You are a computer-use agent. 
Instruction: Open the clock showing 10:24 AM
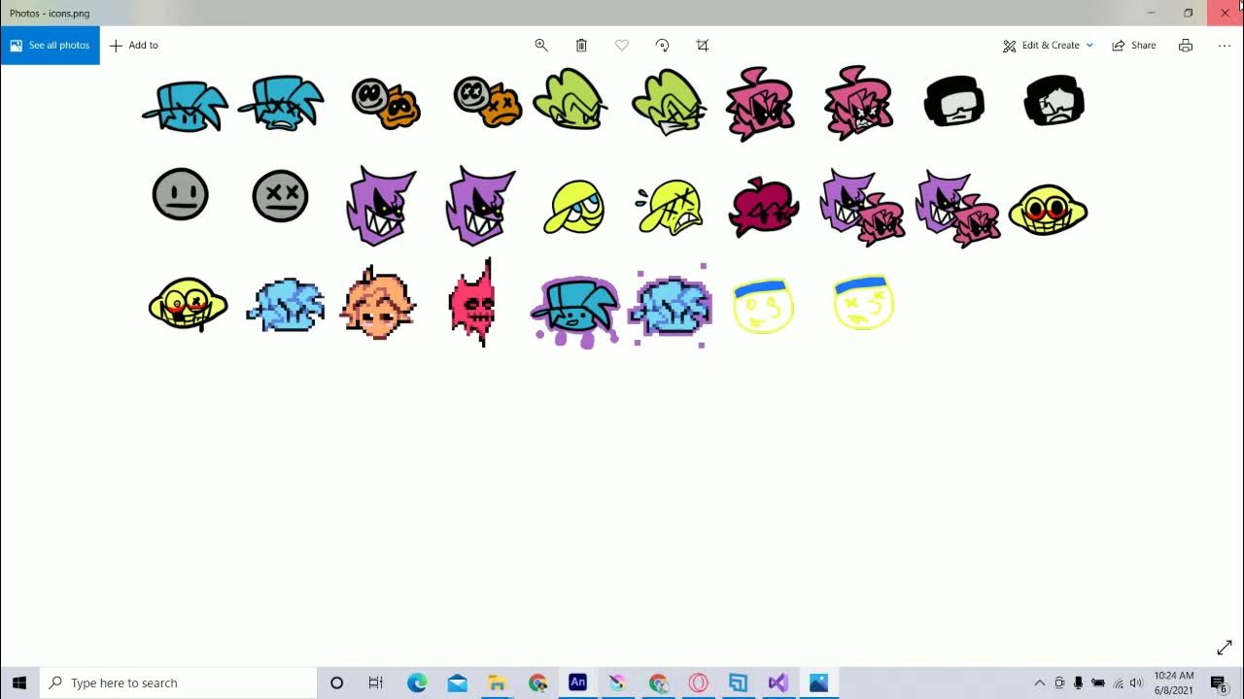point(1174,682)
